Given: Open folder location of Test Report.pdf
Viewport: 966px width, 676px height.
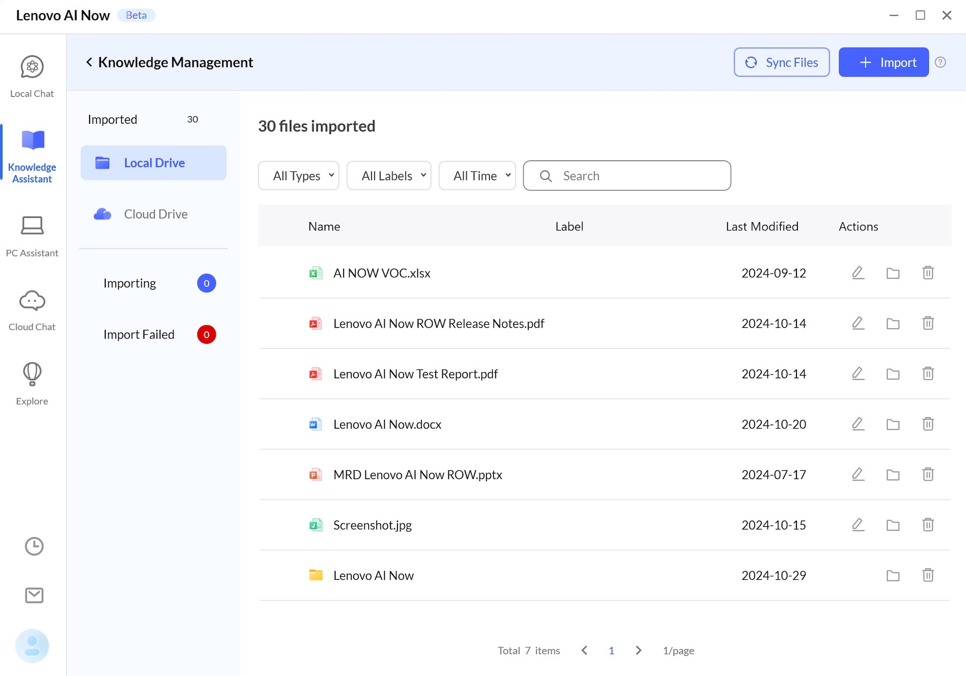Looking at the screenshot, I should click(x=893, y=373).
